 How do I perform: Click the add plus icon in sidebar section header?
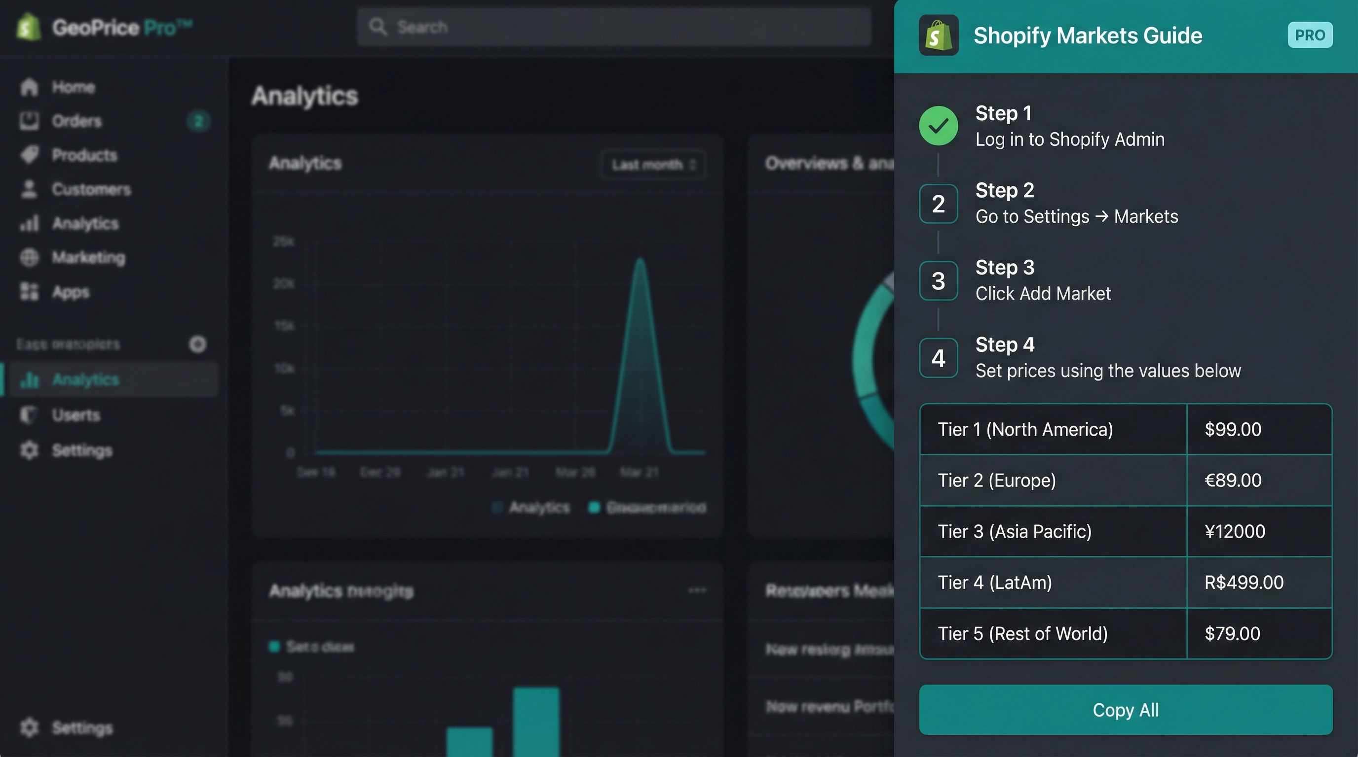click(198, 344)
